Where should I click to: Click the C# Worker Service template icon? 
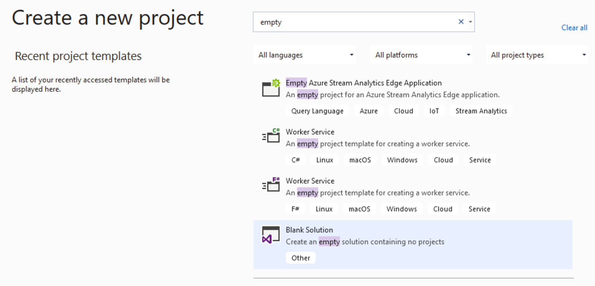pos(271,136)
